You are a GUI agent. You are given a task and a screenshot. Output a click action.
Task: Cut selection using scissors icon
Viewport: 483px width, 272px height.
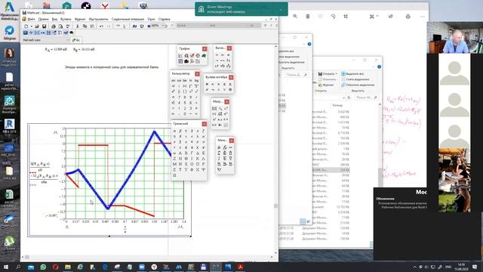78,26
